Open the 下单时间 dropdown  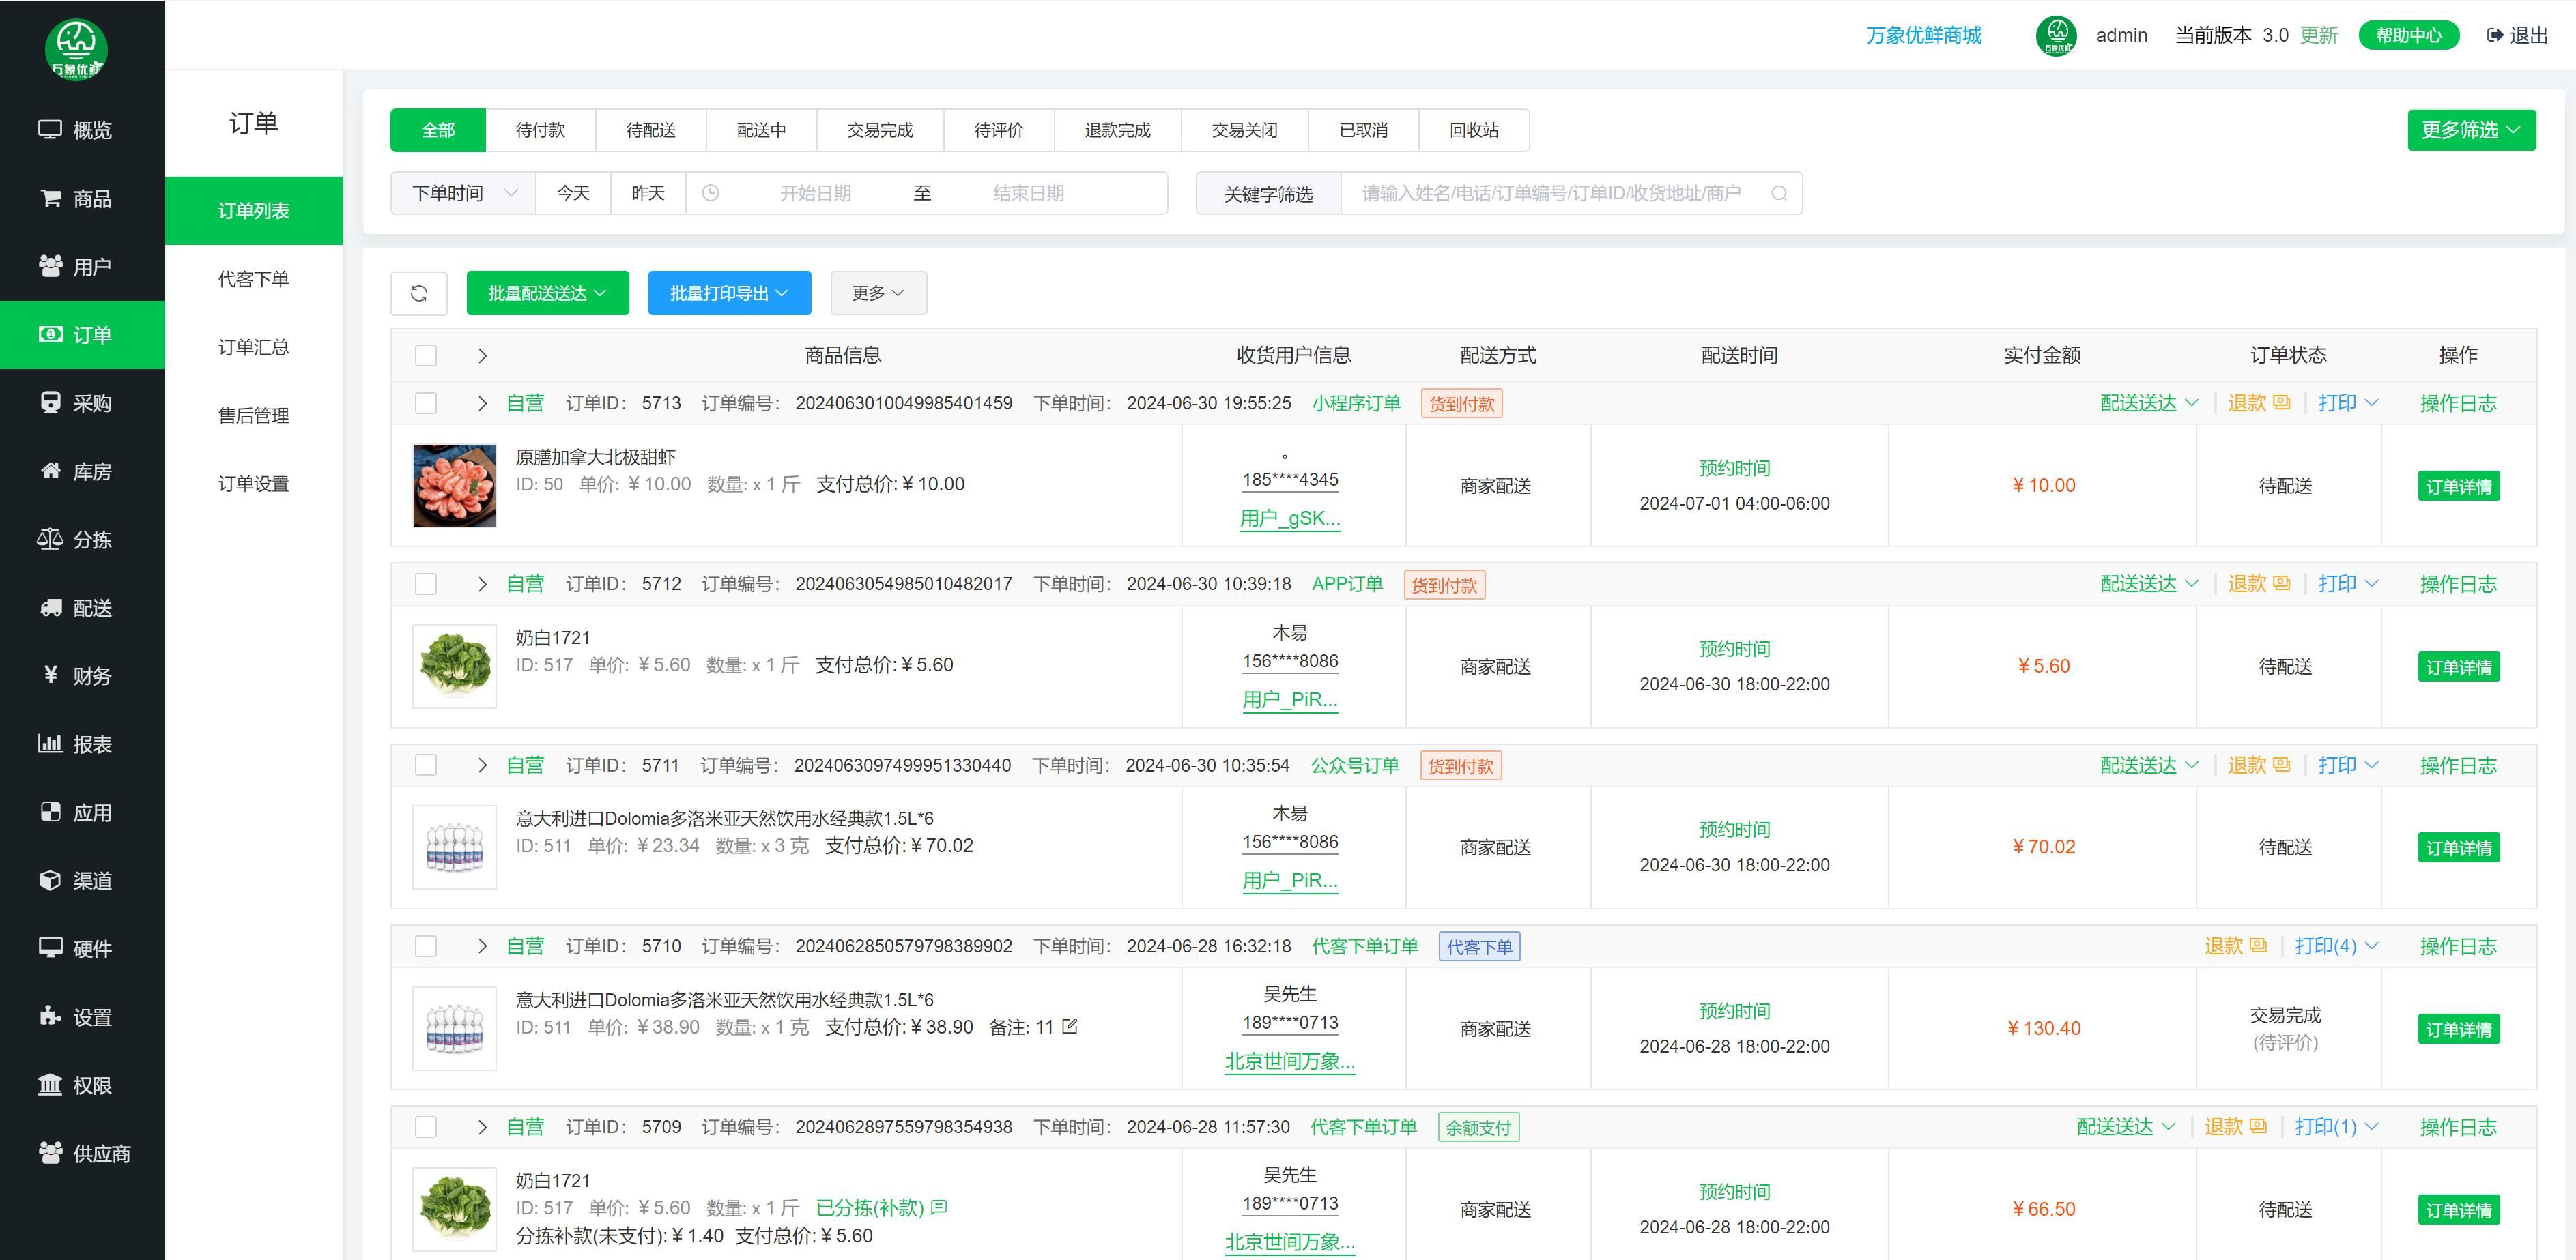tap(463, 193)
